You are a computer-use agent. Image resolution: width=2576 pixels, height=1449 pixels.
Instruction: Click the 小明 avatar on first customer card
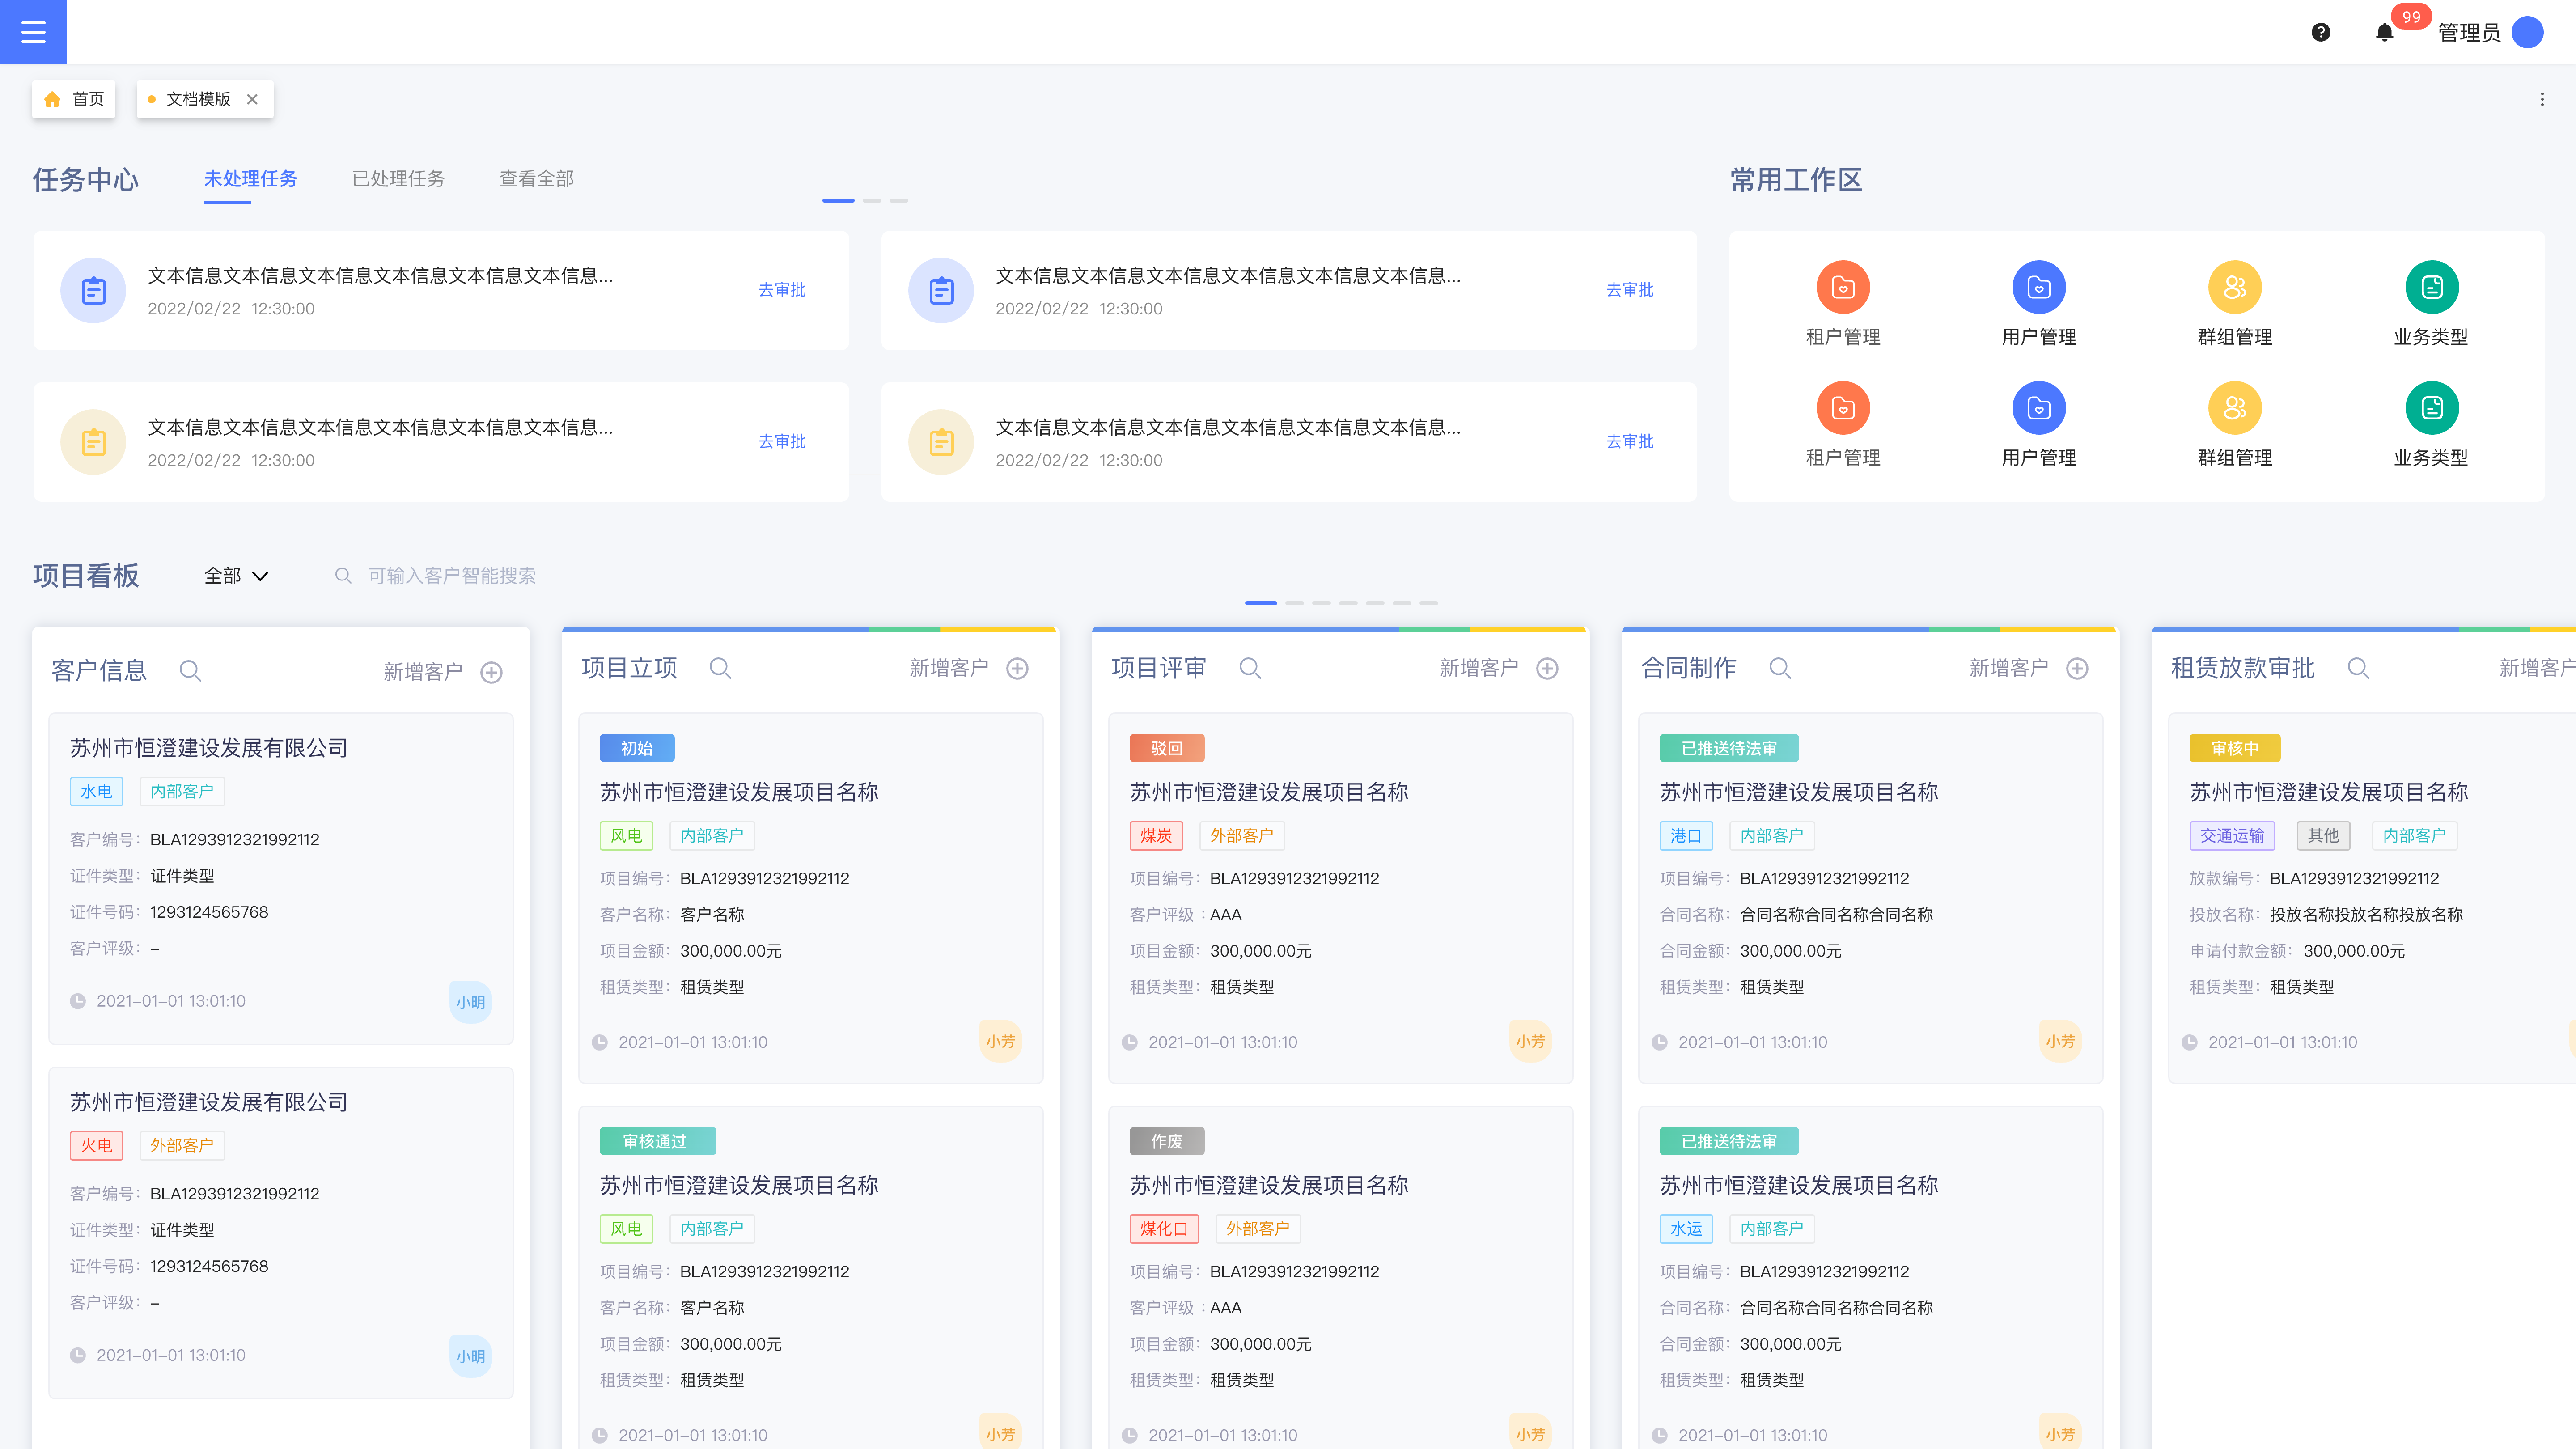pos(470,1002)
